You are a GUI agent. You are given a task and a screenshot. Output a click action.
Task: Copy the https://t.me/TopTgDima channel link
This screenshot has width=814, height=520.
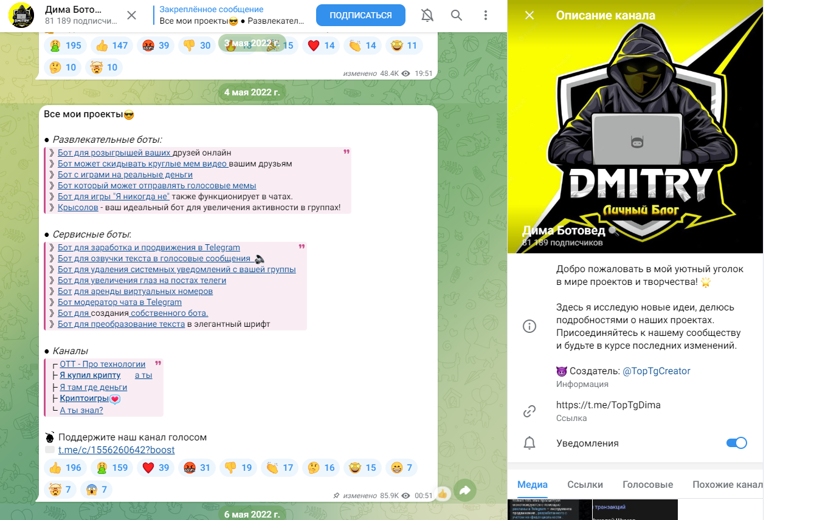(608, 405)
